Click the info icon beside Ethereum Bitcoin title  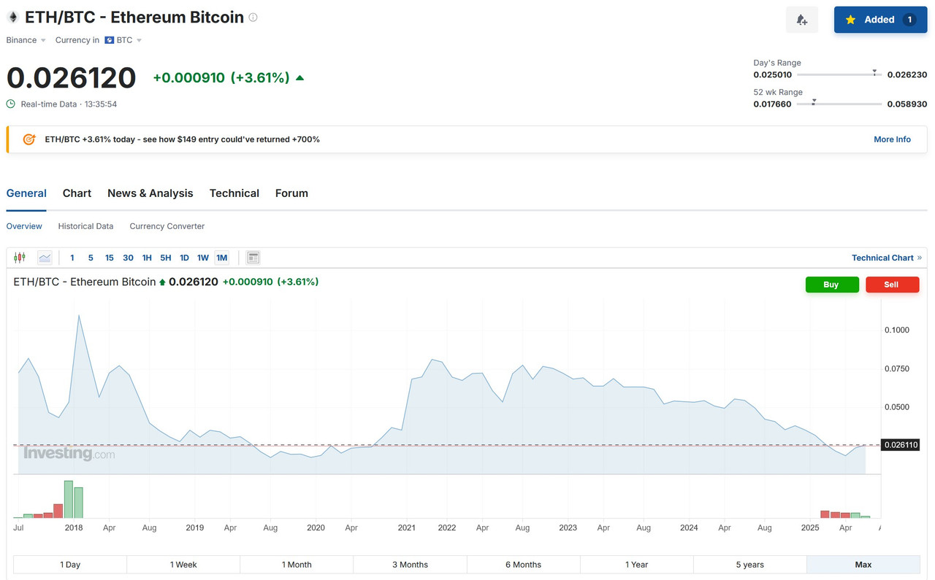pyautogui.click(x=253, y=18)
